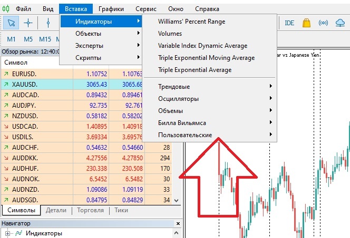Image resolution: width=350 pixels, height=238 pixels.
Task: Insert Williams' Percent Range indicator
Action: tap(209, 22)
